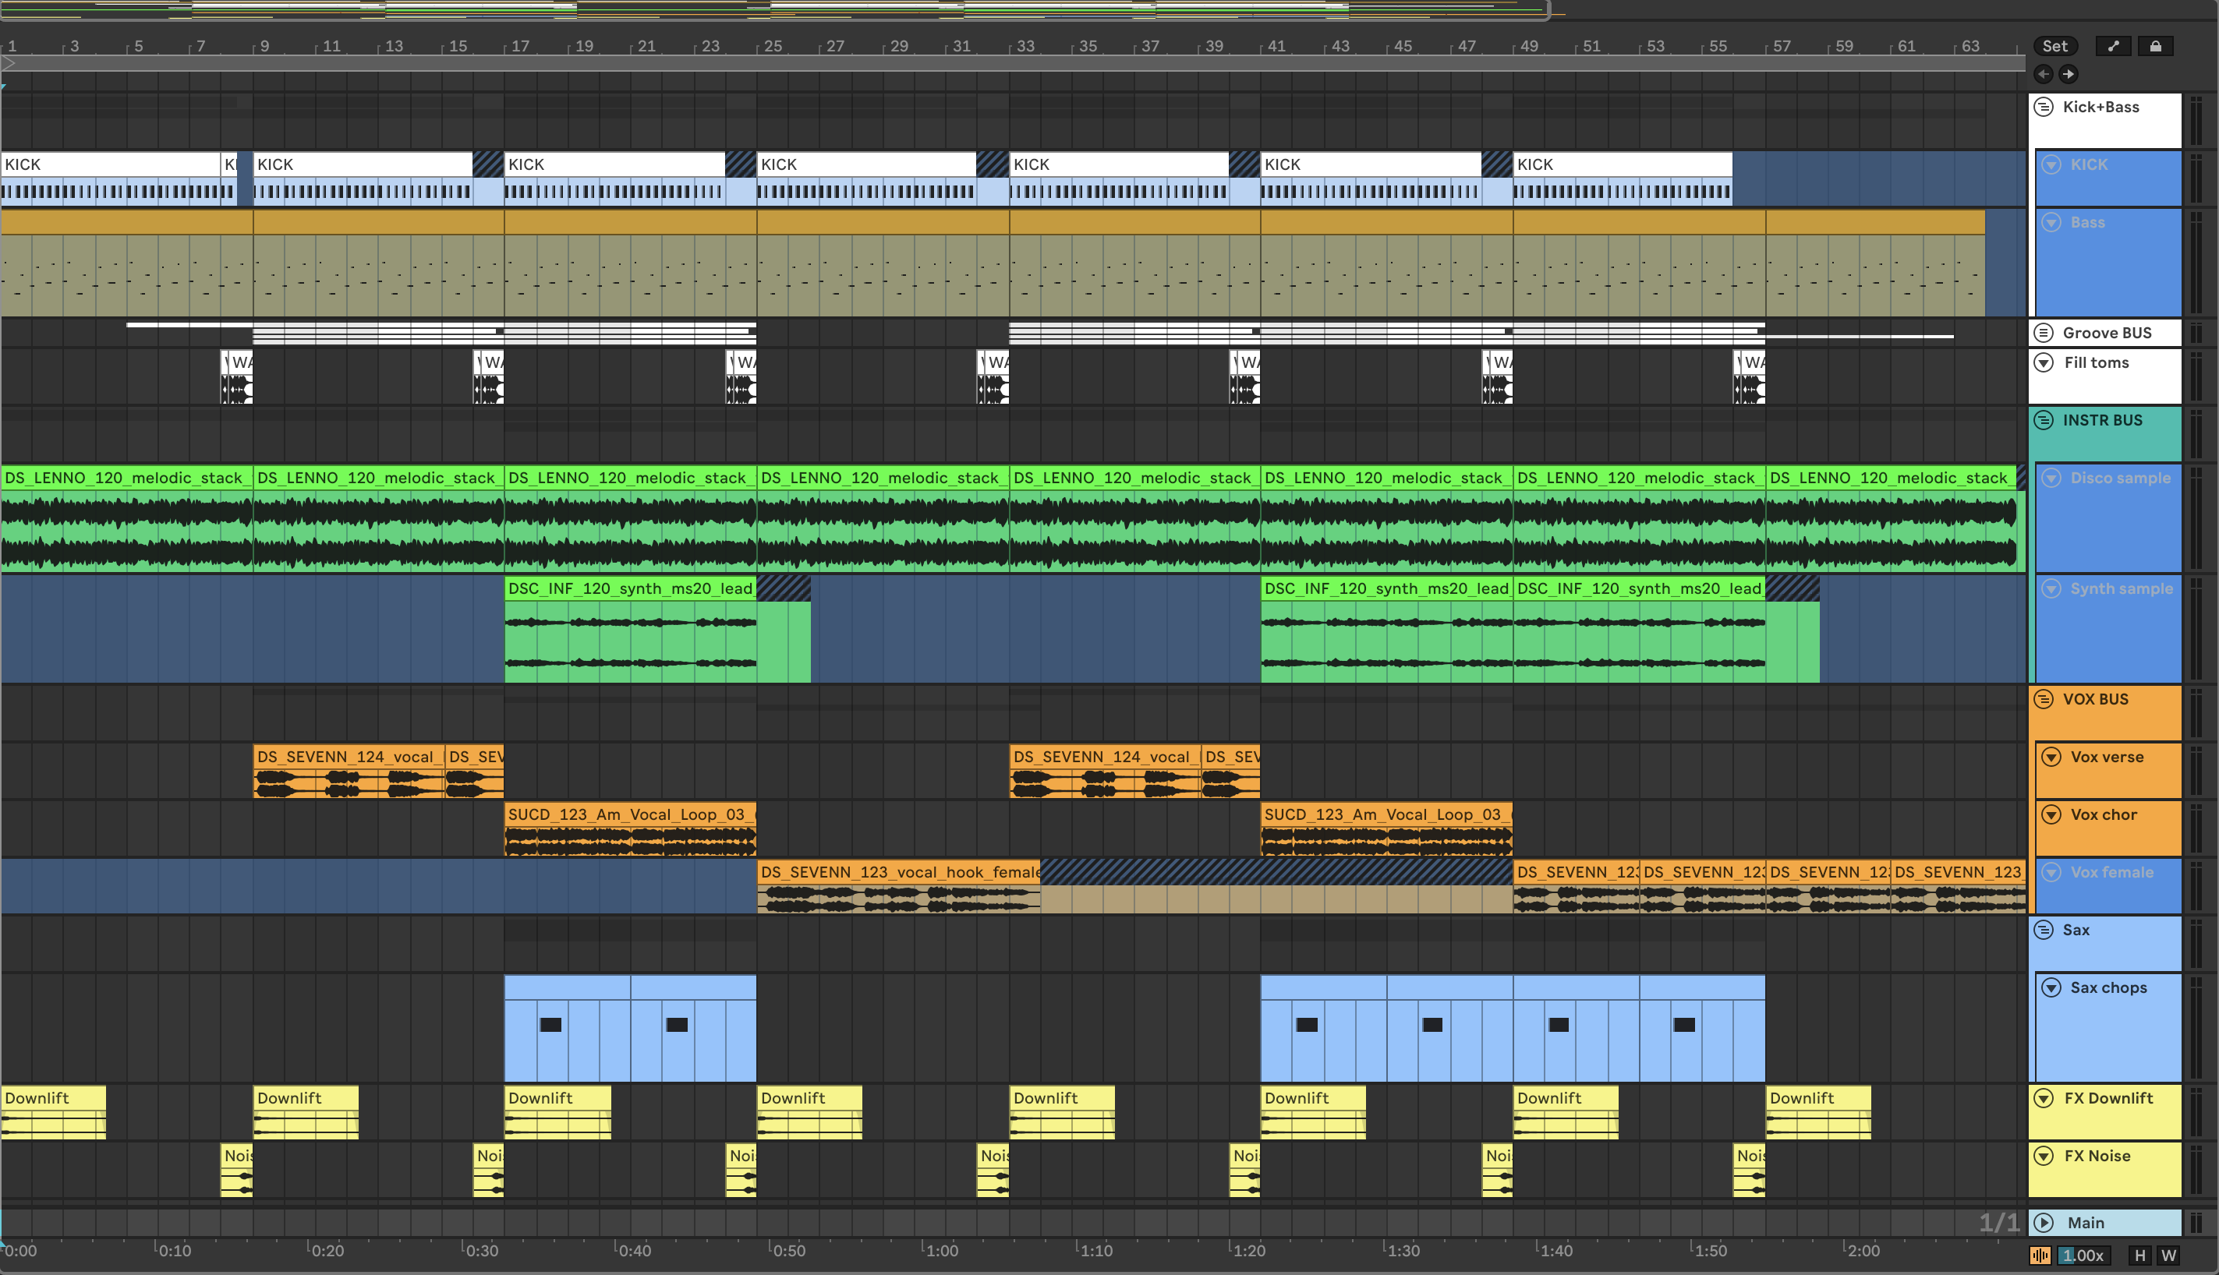Select the VOX BUS track header

coord(2104,713)
